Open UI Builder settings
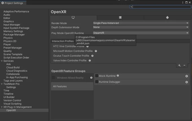This screenshot has height=121, width=192. point(9,97)
